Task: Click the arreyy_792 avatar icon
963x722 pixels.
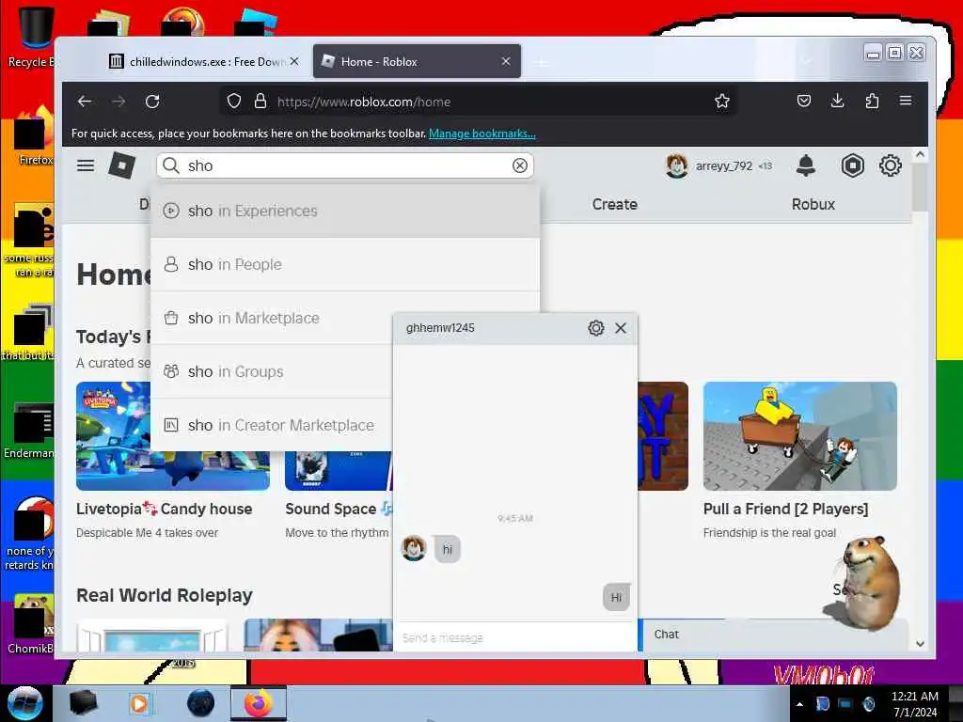Action: [677, 165]
